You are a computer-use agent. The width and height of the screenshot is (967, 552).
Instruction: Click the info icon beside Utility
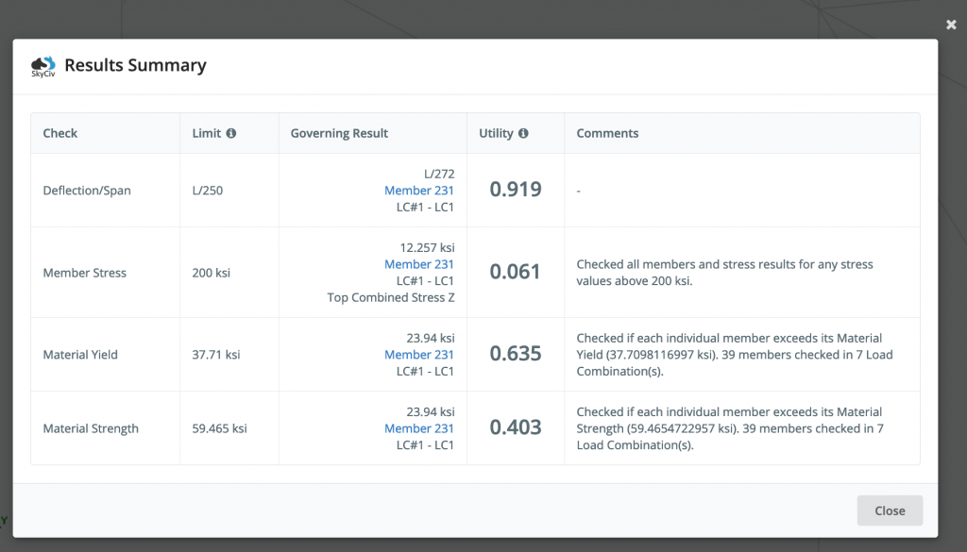pos(523,134)
